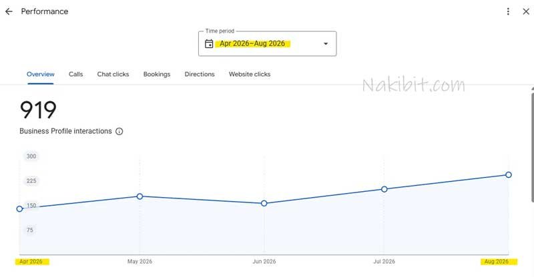Close the Performance panel
This screenshot has width=534, height=277.
click(526, 11)
